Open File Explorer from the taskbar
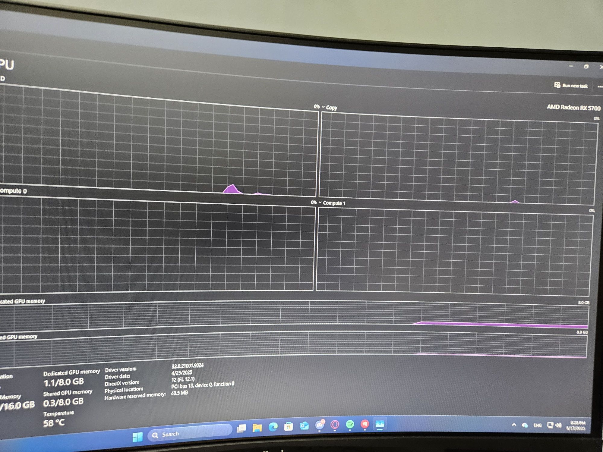This screenshot has width=603, height=452. click(x=257, y=427)
